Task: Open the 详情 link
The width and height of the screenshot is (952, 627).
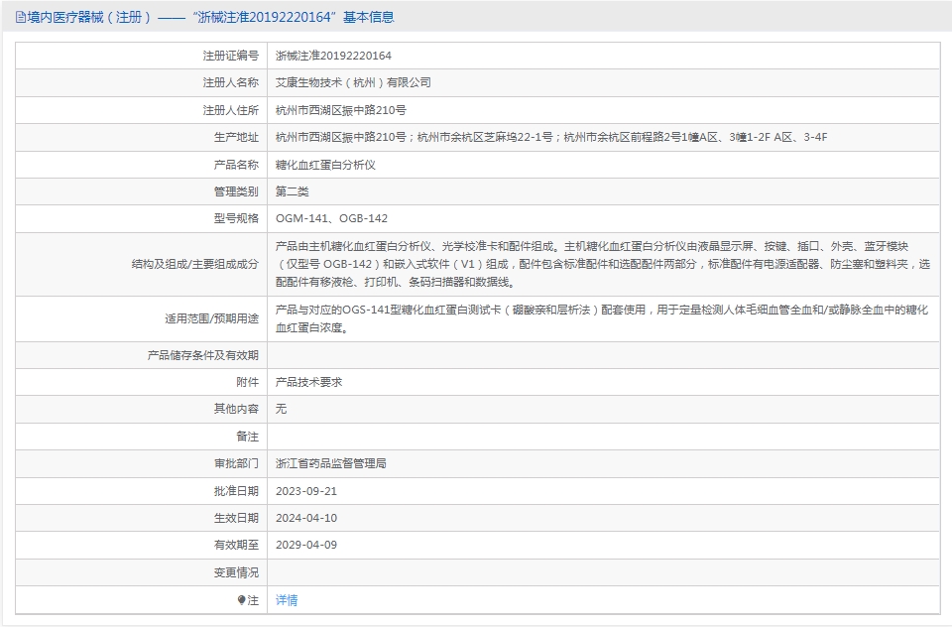Action: pos(287,600)
